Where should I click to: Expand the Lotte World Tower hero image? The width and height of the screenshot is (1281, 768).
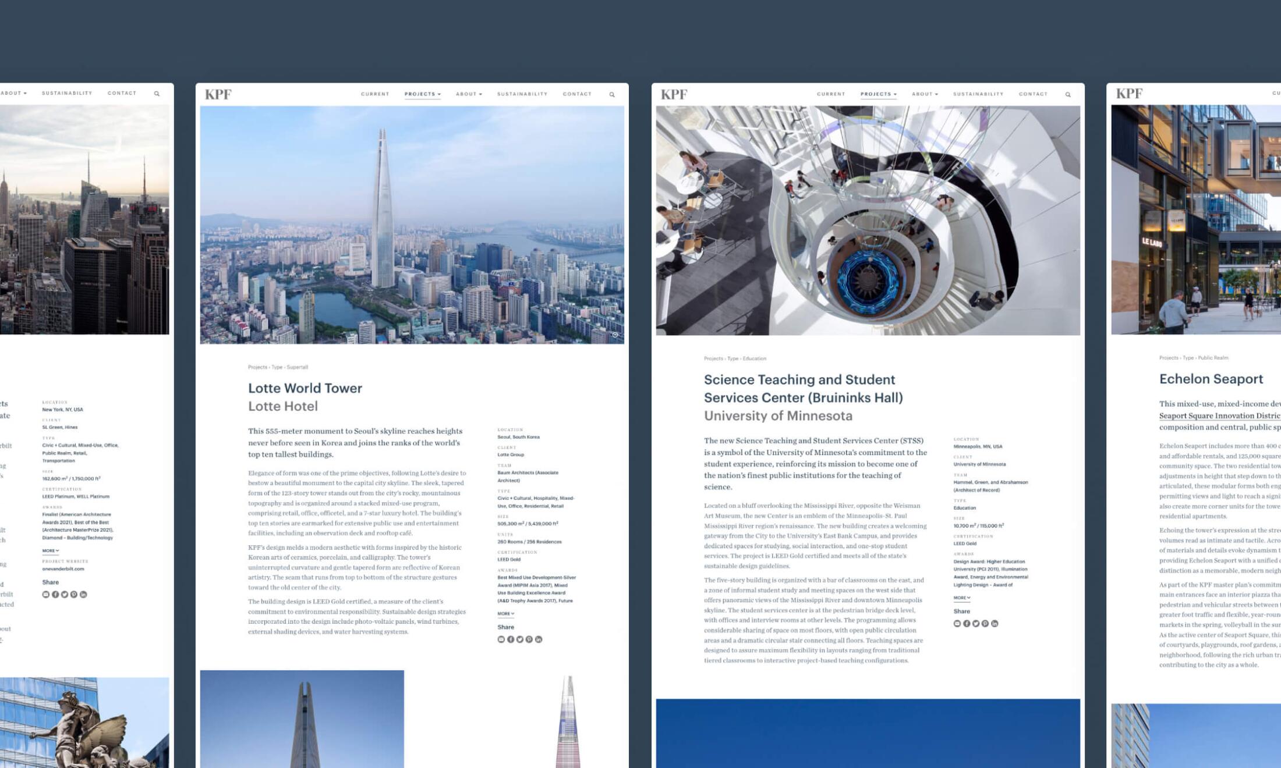tap(615, 335)
